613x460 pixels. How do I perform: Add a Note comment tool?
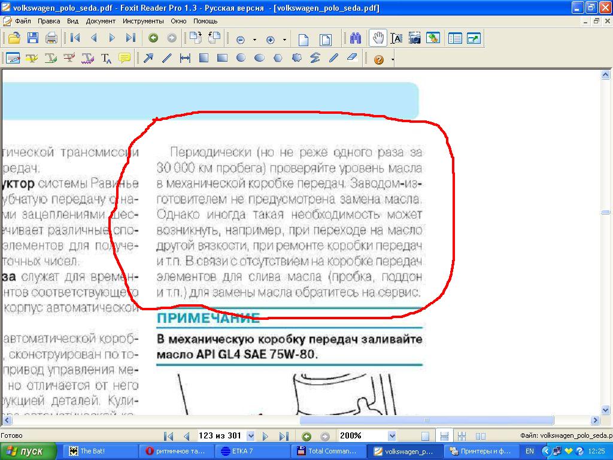click(x=125, y=58)
